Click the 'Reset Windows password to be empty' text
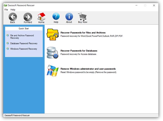Viewport: 163px width, 121px height. (89, 72)
